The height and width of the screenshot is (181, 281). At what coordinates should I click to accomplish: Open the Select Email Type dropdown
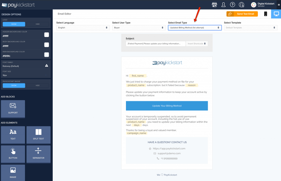click(195, 28)
